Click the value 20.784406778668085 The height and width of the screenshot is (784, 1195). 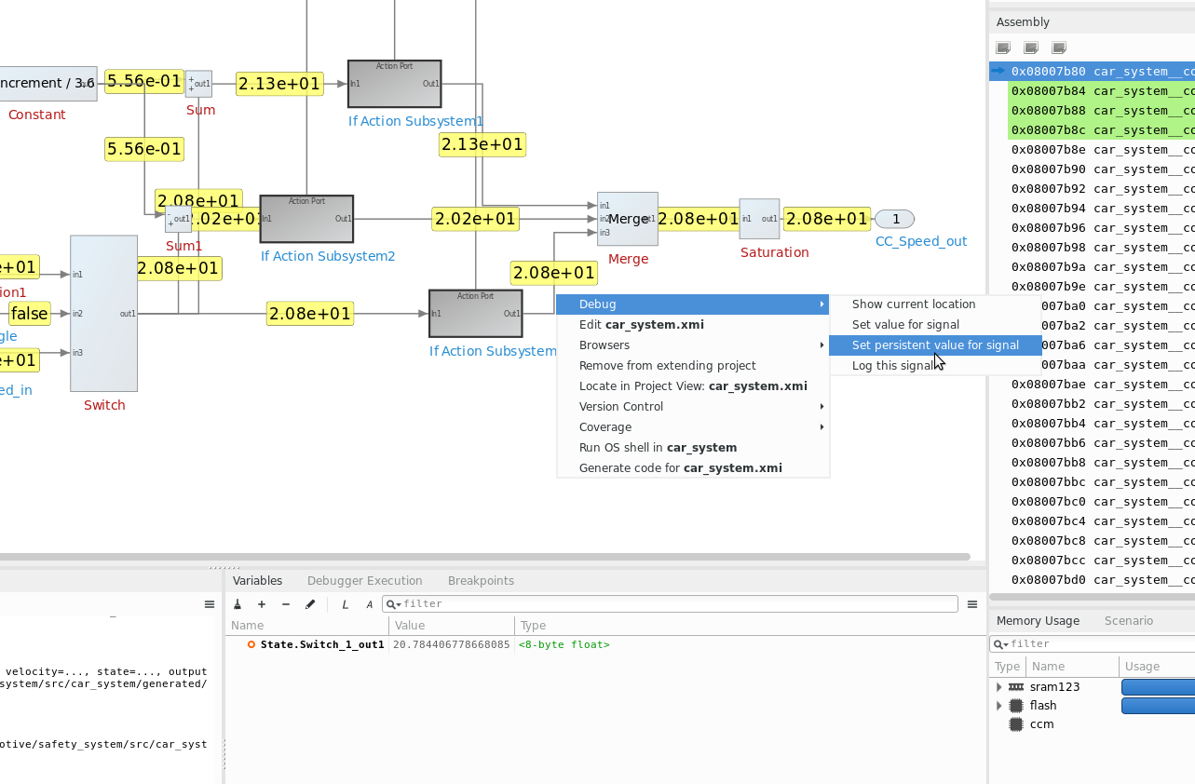point(451,644)
